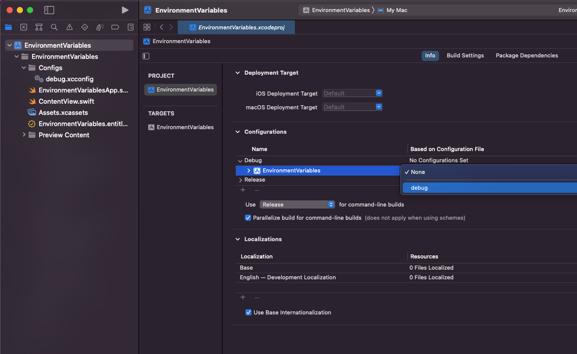Disable Use Base Internationalization
This screenshot has height=354, width=577.
tap(248, 312)
